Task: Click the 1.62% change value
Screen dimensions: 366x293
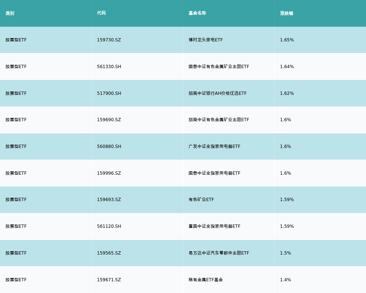Action: 287,93
